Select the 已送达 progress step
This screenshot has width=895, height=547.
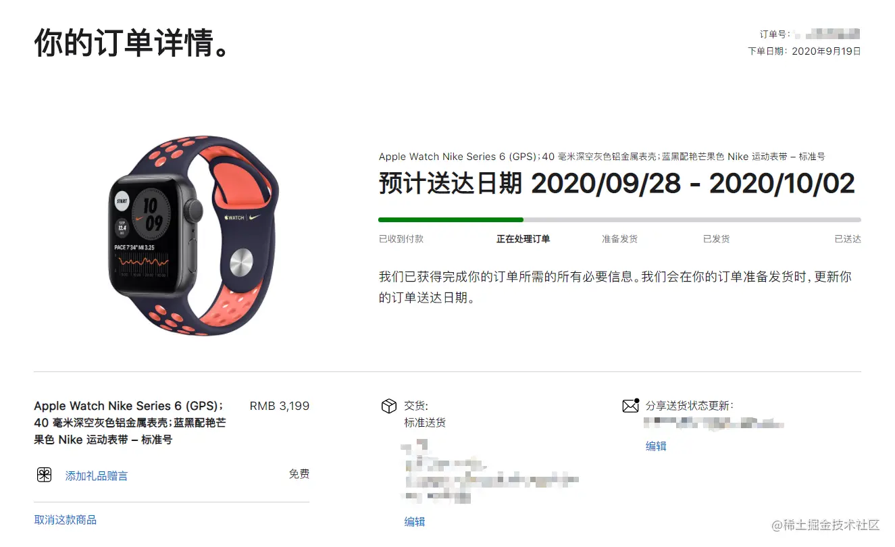(x=848, y=239)
